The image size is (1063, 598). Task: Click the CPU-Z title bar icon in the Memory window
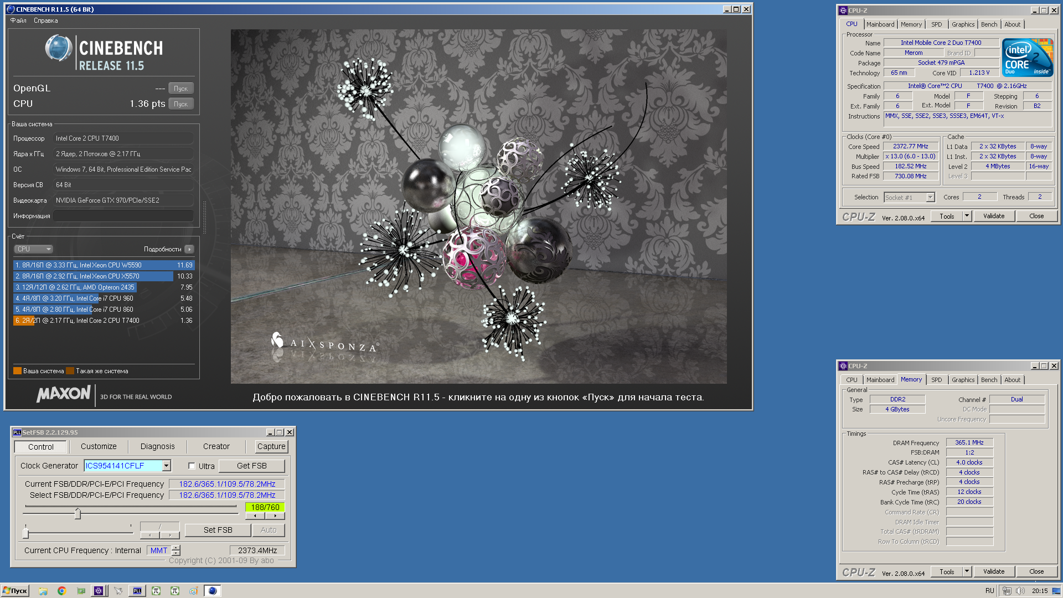pyautogui.click(x=843, y=366)
